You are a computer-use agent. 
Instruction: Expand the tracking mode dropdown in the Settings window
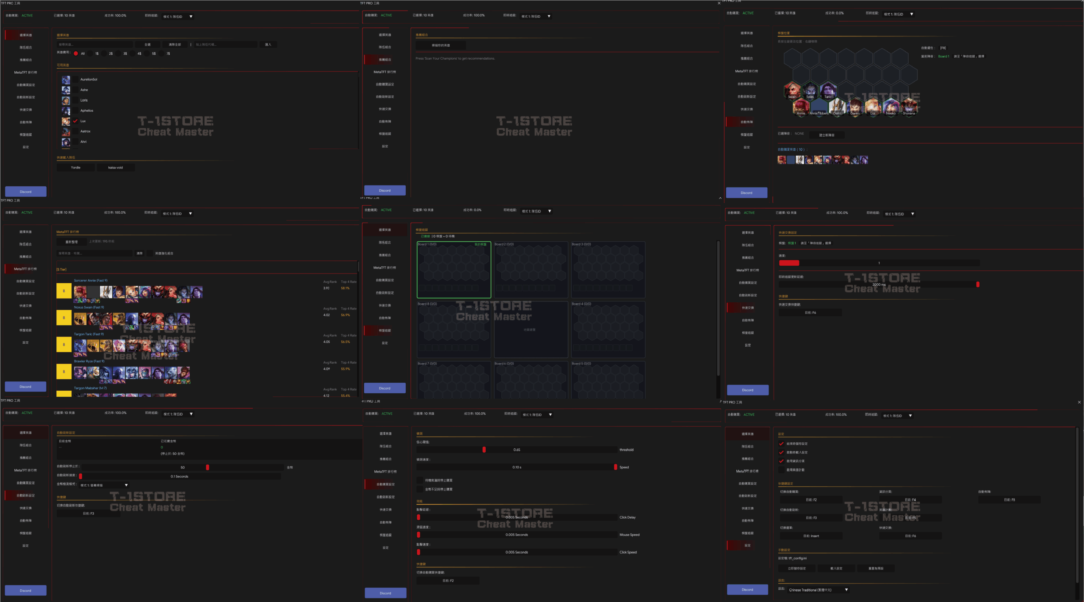tap(897, 416)
